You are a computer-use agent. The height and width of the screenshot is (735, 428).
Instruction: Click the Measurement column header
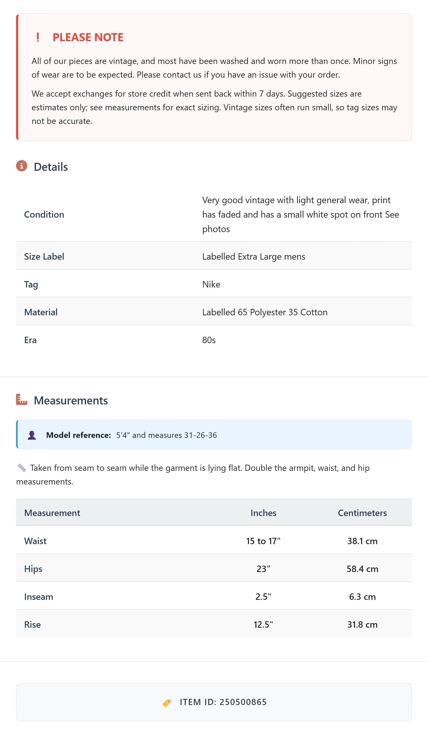(52, 513)
